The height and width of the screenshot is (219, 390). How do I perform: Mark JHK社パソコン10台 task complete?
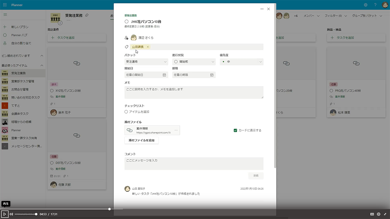click(x=127, y=21)
